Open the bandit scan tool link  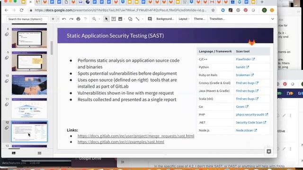pos(242,67)
